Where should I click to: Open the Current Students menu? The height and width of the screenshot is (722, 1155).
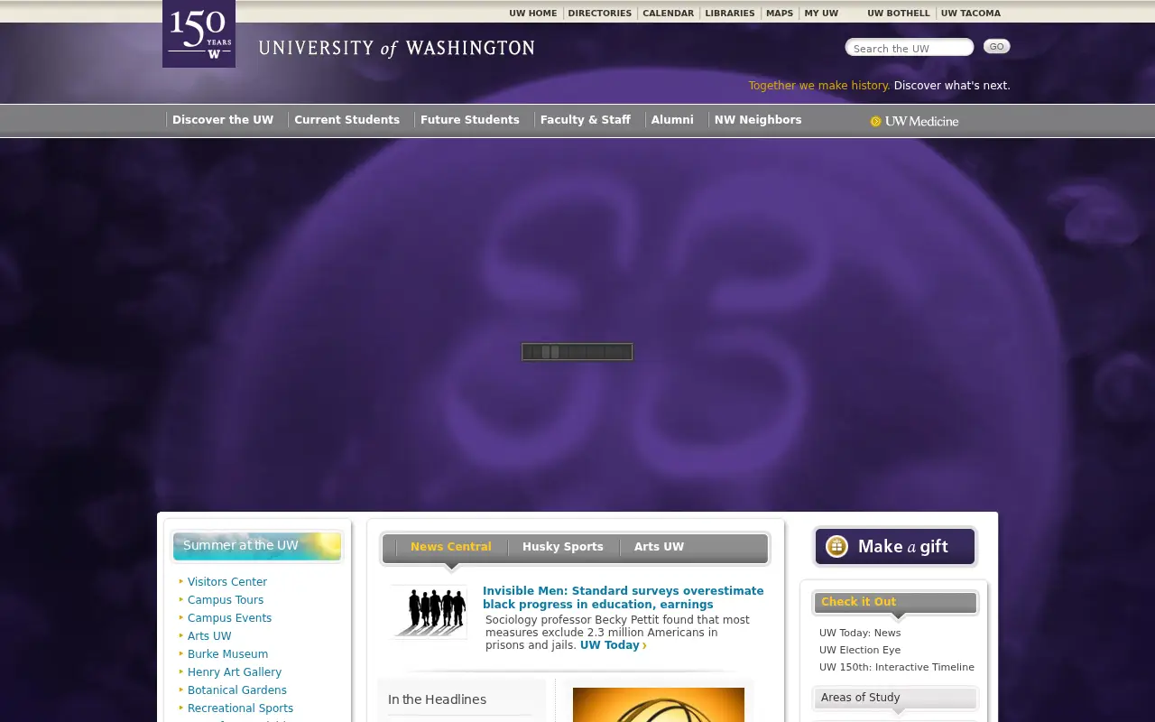click(347, 120)
